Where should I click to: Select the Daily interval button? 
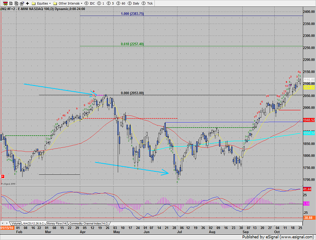click(x=134, y=3)
